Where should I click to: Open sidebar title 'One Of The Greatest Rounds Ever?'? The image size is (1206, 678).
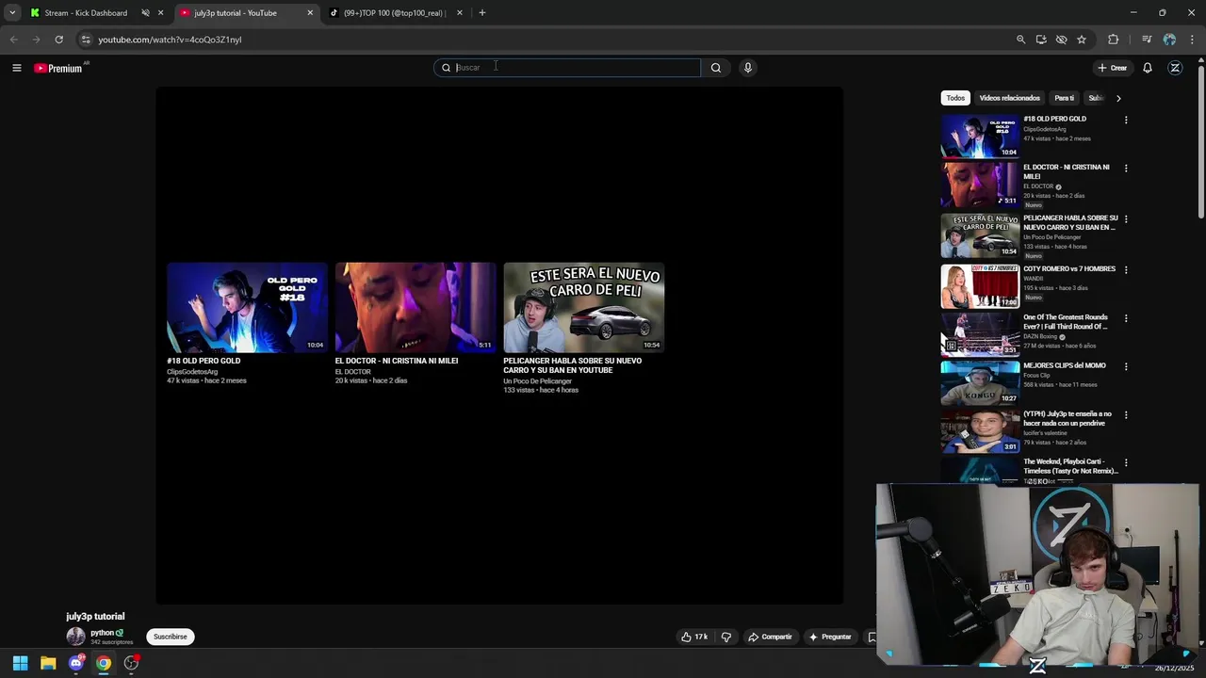tap(1066, 322)
